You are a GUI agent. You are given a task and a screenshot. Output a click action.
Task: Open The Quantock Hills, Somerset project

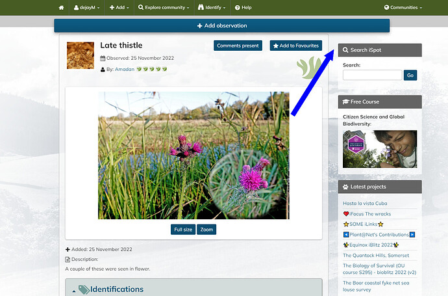pos(376,256)
